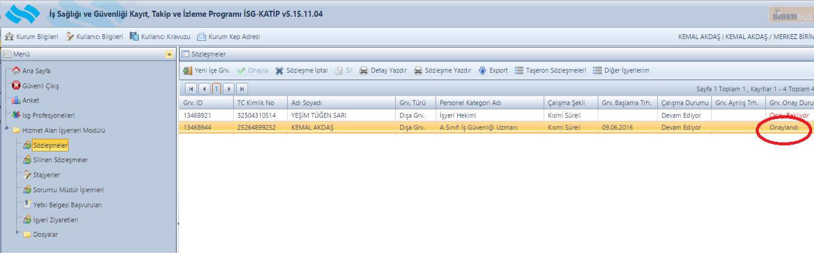Go to Ana Sayfa

(35, 71)
